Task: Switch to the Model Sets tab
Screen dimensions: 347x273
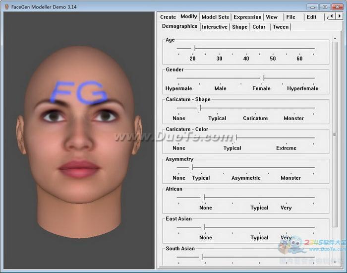Action: pyautogui.click(x=215, y=17)
